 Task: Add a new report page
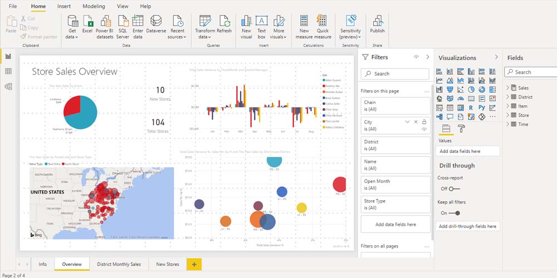194,264
